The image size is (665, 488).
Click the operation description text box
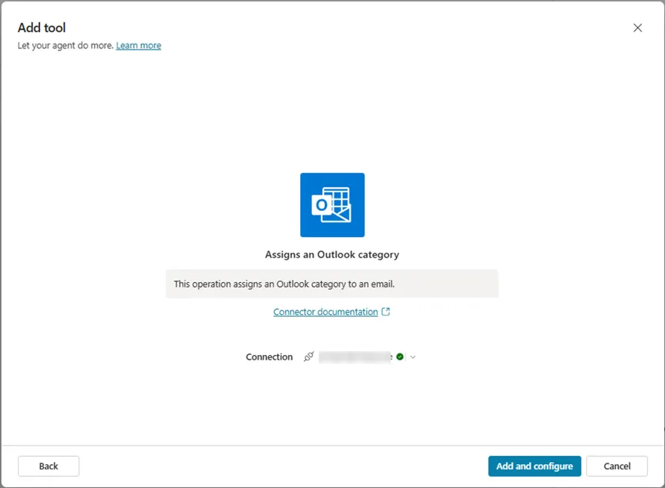pos(332,284)
